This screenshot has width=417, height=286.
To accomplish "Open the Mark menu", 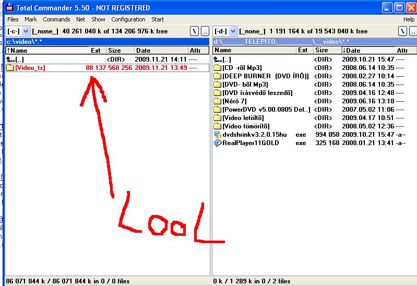I will pos(31,19).
